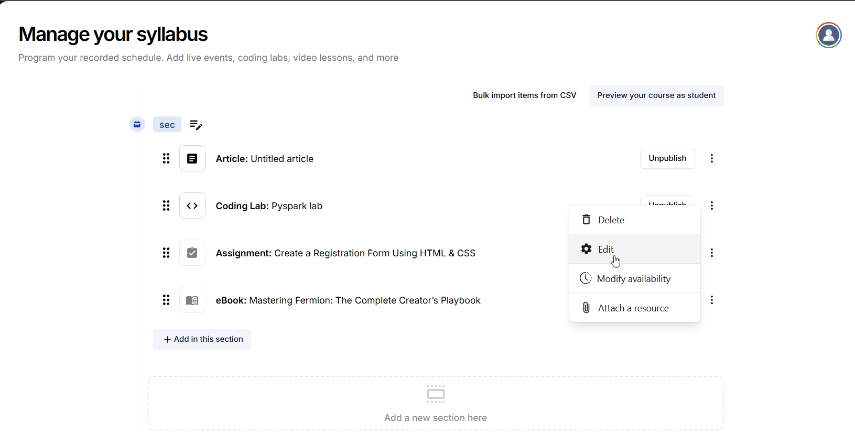The width and height of the screenshot is (855, 433).
Task: Expand three-dot menu for Assignment row
Action: 711,253
